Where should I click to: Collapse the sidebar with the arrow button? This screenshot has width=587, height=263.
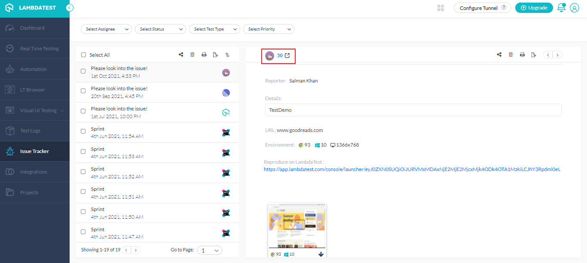[70, 8]
